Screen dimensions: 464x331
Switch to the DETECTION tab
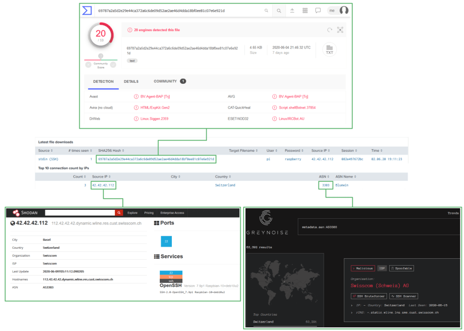point(103,82)
